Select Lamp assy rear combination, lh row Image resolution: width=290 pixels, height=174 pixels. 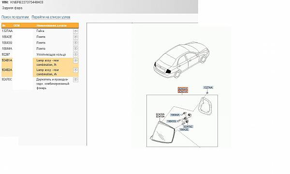coord(40,62)
